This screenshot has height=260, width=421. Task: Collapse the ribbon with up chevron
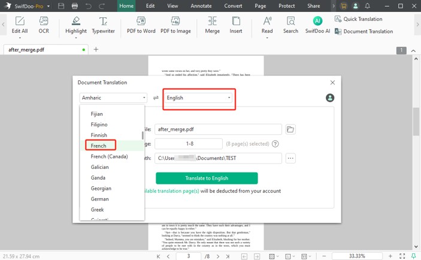point(413,50)
